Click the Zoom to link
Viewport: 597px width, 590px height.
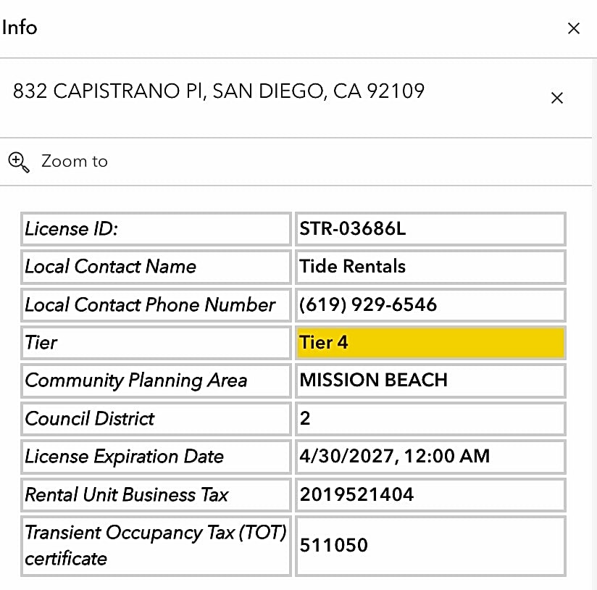click(74, 161)
